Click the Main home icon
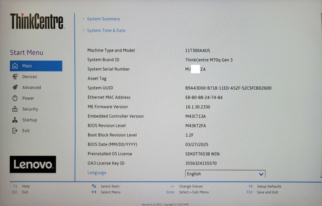Viewport: 322px width, 206px height. (x=15, y=66)
